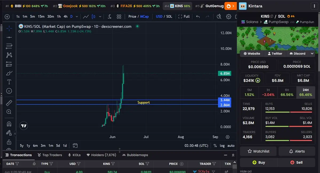320x173 pixels.
Task: Select the crosshair cursor tool
Action: click(9, 28)
